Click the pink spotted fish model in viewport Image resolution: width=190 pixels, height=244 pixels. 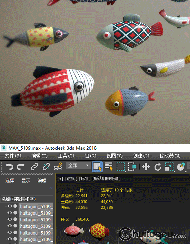[74, 230]
